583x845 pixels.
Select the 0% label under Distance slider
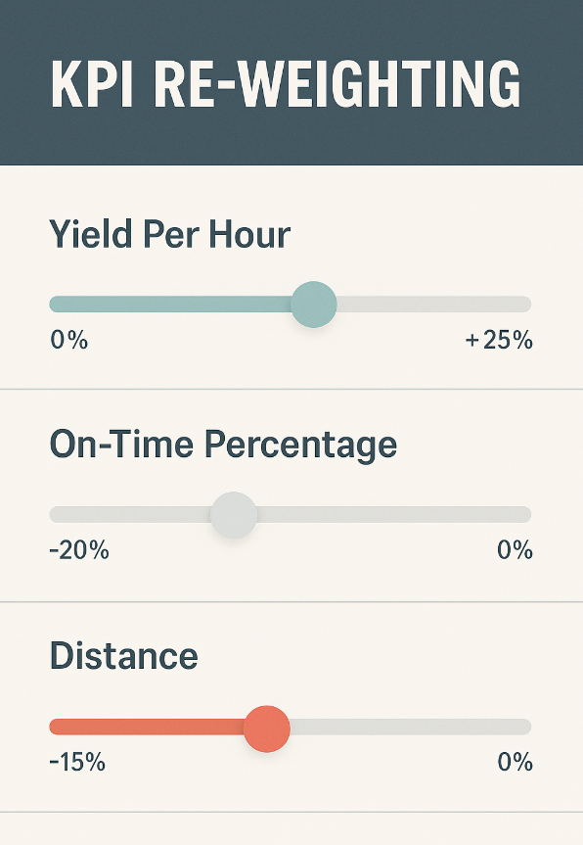click(x=515, y=763)
